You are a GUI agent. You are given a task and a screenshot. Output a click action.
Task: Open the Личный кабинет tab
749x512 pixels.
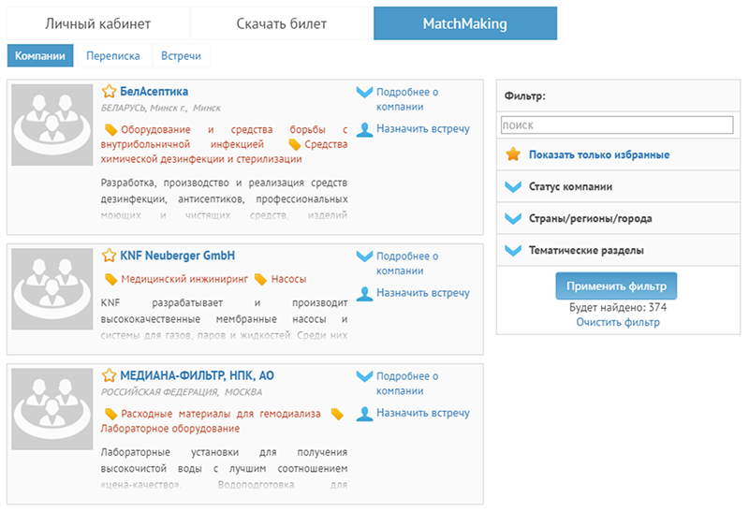pos(98,23)
